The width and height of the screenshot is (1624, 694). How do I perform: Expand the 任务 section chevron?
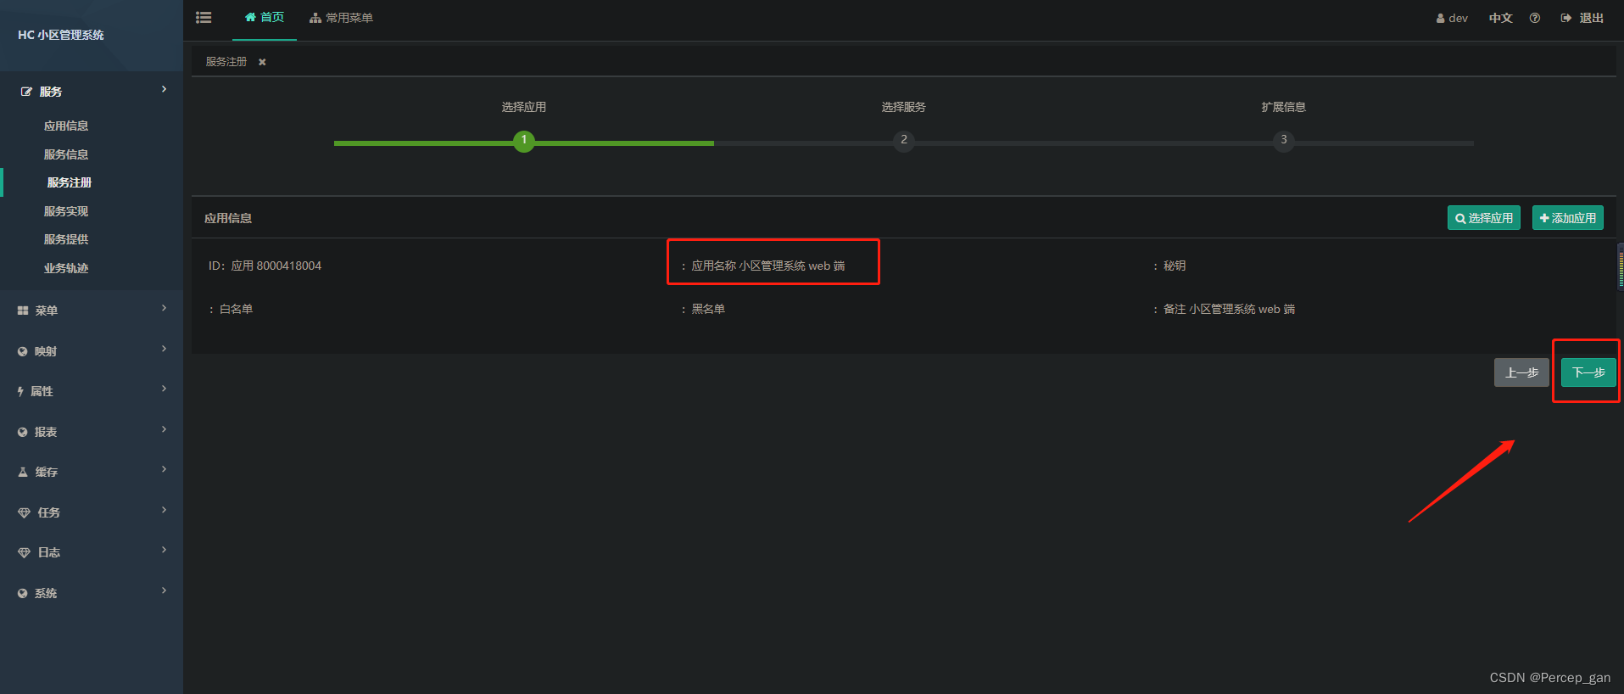pos(164,510)
